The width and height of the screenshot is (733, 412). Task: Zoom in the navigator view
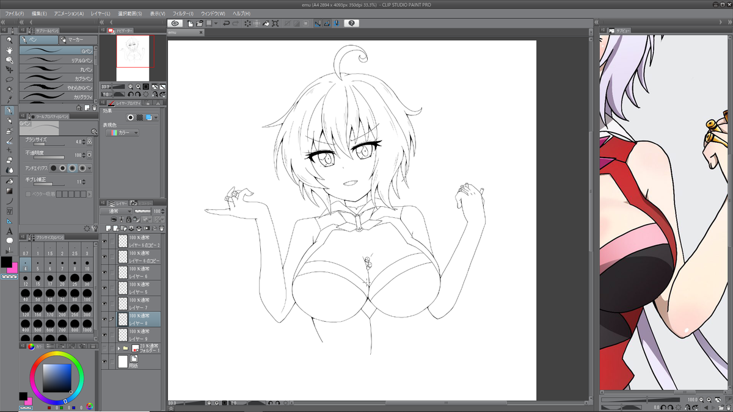(x=138, y=87)
